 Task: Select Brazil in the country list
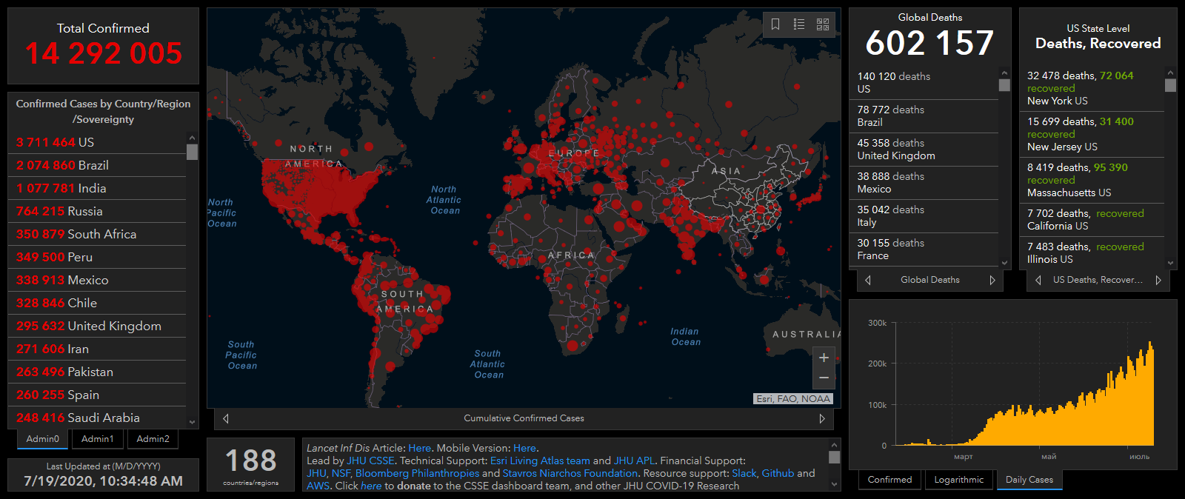coord(97,165)
